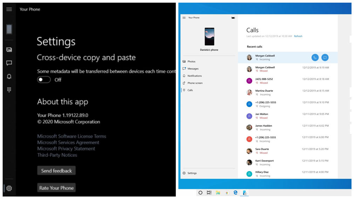
Task: Open Third-Party Notices link
Action: click(57, 155)
